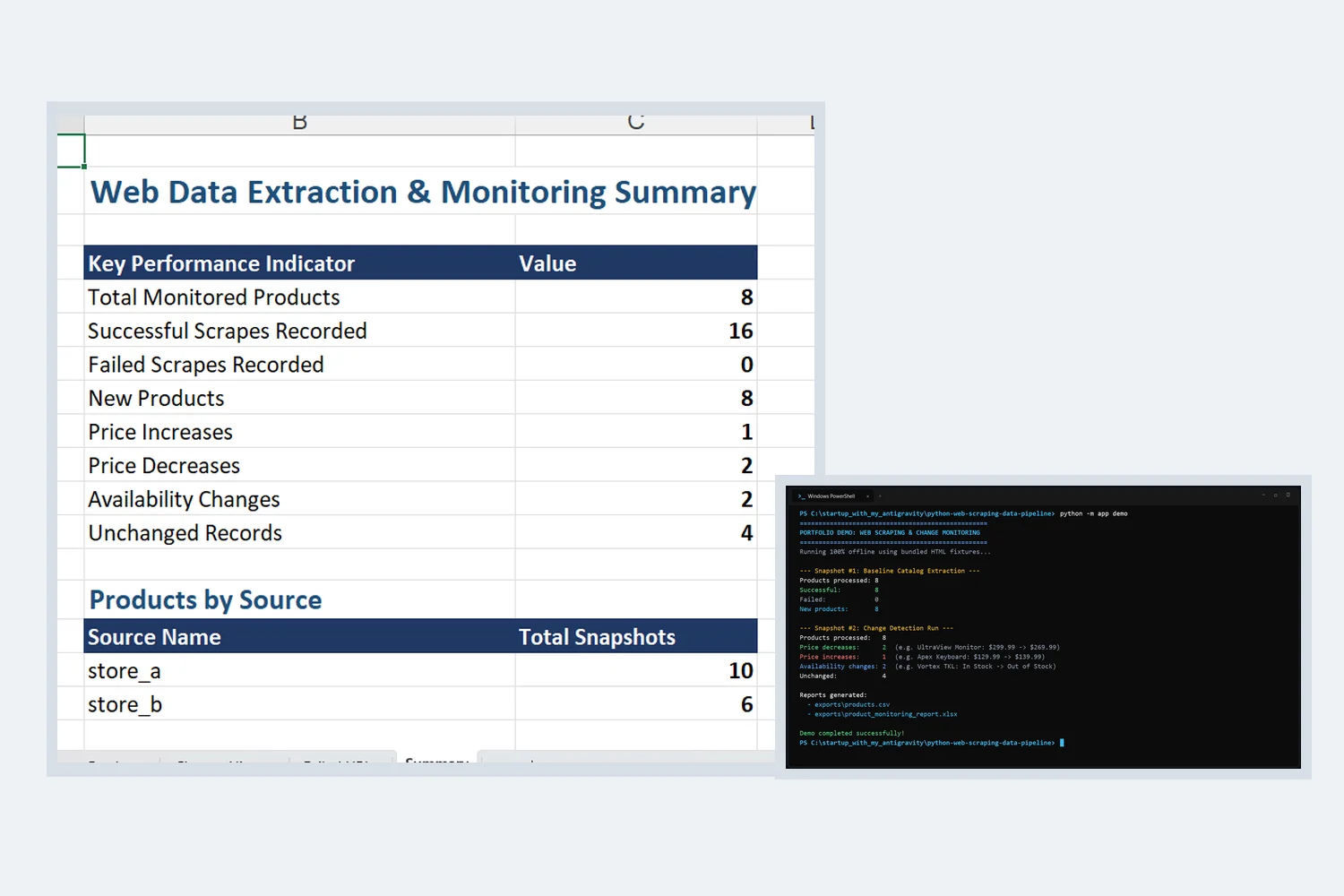The width and height of the screenshot is (1344, 896).
Task: Click the 'New Products' cell
Action: point(299,398)
